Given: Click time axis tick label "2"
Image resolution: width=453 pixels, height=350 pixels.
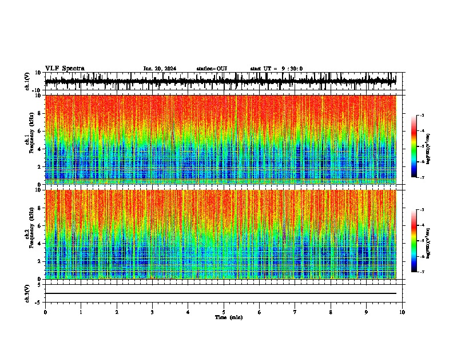Looking at the screenshot, I should pyautogui.click(x=117, y=312).
